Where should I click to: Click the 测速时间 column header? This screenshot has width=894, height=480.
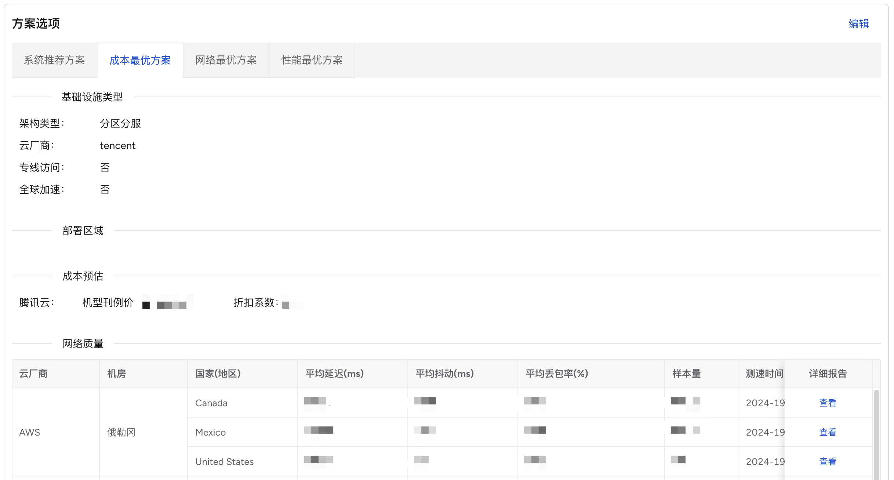764,374
